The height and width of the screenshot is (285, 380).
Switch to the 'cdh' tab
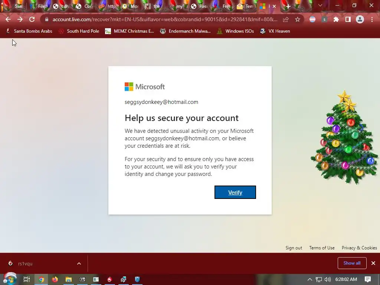[61, 6]
